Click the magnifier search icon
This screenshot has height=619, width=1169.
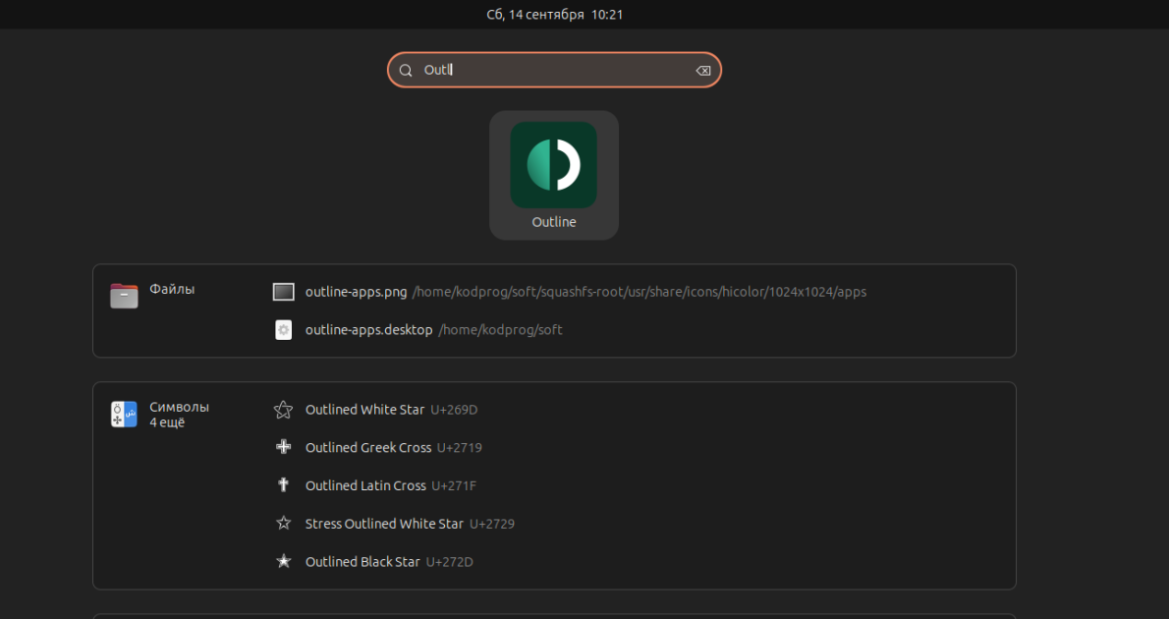(406, 70)
